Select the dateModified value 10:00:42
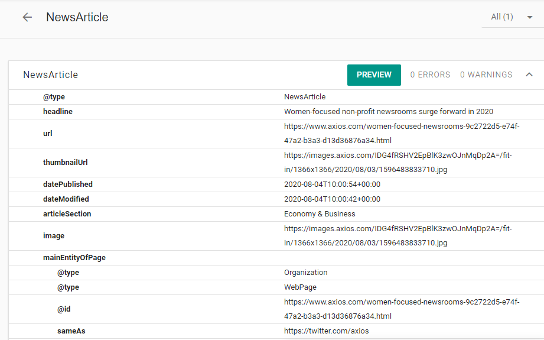The height and width of the screenshot is (340, 544). [332, 199]
